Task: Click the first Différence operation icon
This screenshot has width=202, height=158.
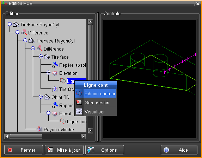Action: click(x=24, y=32)
